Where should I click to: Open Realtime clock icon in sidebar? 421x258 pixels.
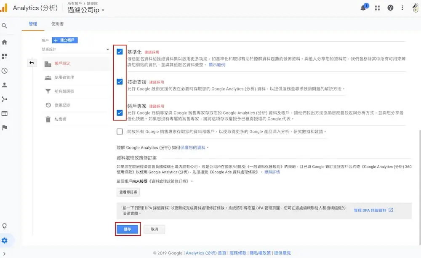pyautogui.click(x=4, y=71)
